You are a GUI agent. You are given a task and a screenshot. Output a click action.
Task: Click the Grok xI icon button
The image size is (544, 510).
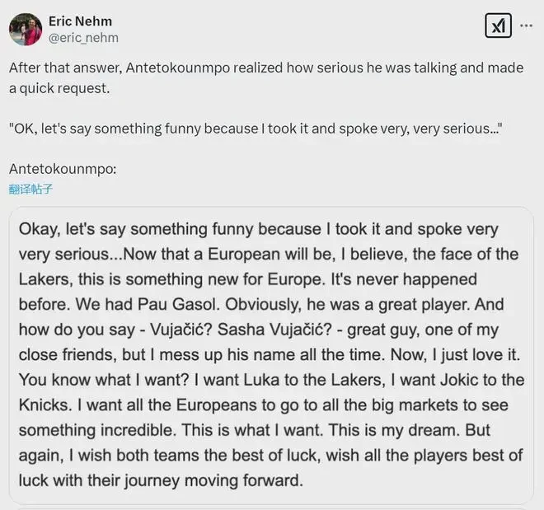click(498, 26)
